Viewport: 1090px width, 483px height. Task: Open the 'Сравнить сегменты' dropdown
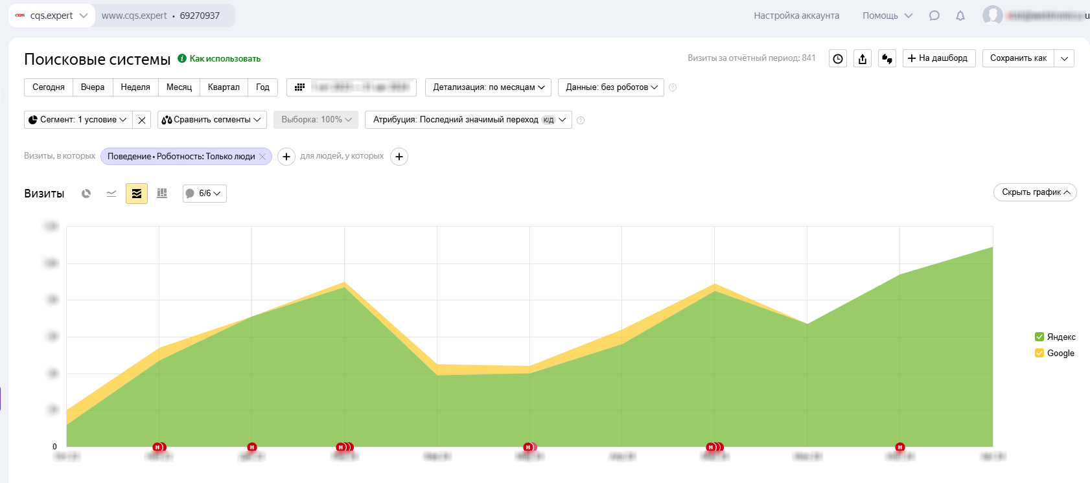212,120
